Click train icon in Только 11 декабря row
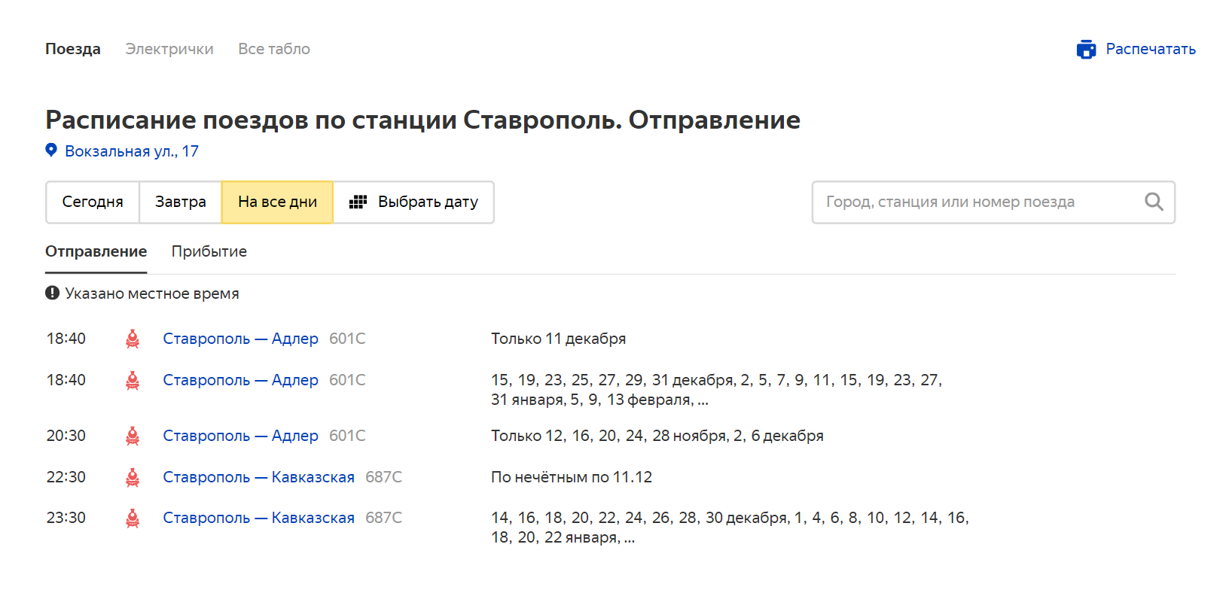The height and width of the screenshot is (593, 1226). [133, 339]
